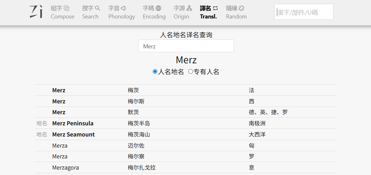This screenshot has width=371, height=175.
Task: Click the name query field containing Merz
Action: tap(186, 46)
